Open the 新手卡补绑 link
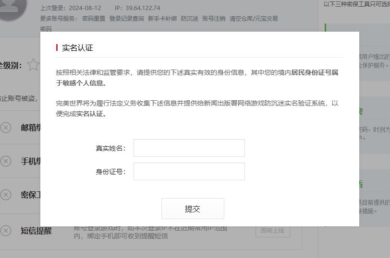This screenshot has width=390, height=258. coord(162,19)
